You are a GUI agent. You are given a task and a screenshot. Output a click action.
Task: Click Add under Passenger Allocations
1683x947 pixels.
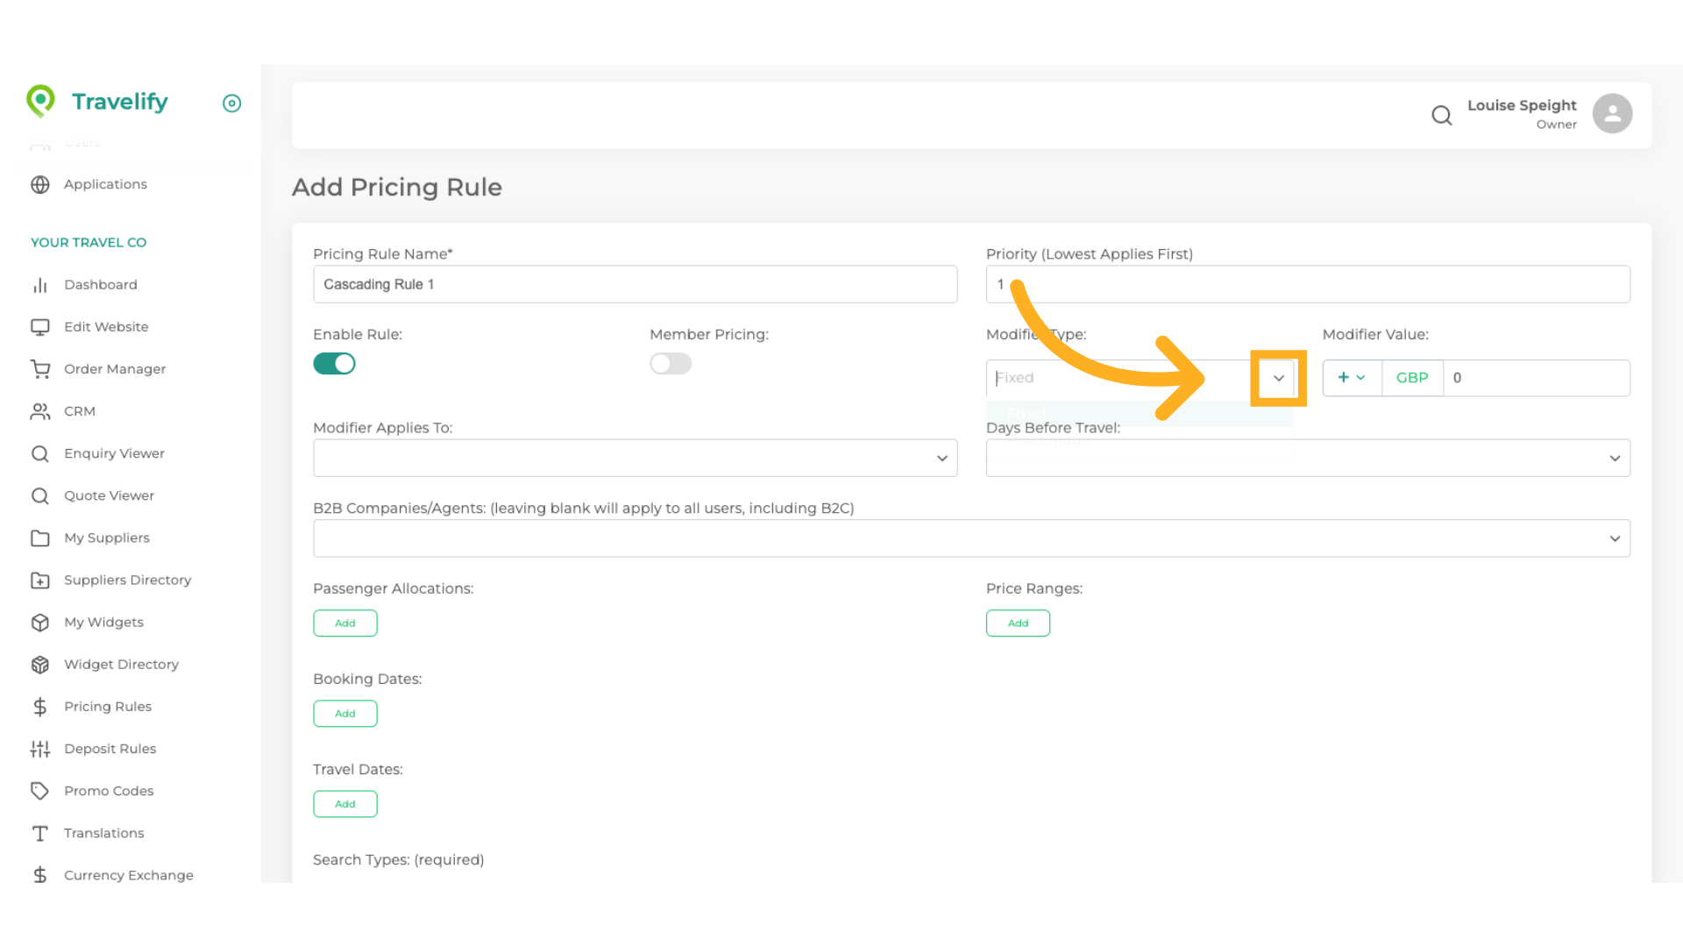tap(345, 623)
